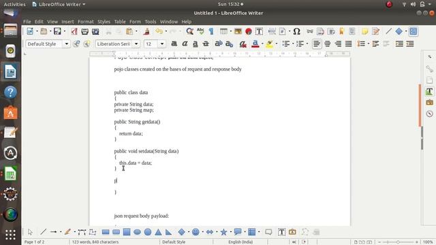Insert a text box from toolbar
The image size is (436, 245).
259,31
